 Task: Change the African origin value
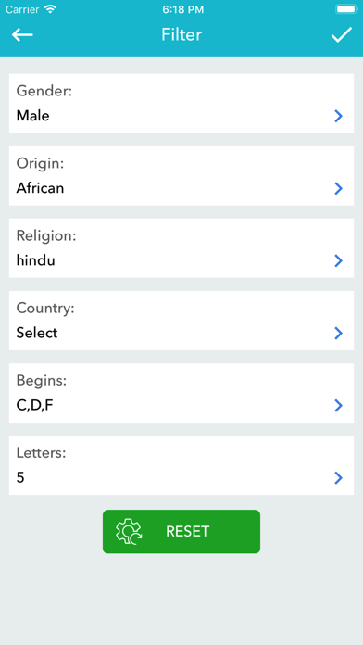(x=41, y=188)
